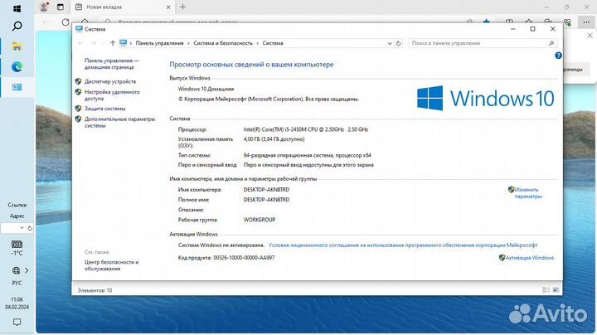This screenshot has width=597, height=335.
Task: Open Диспетчер устройств link
Action: coord(110,81)
